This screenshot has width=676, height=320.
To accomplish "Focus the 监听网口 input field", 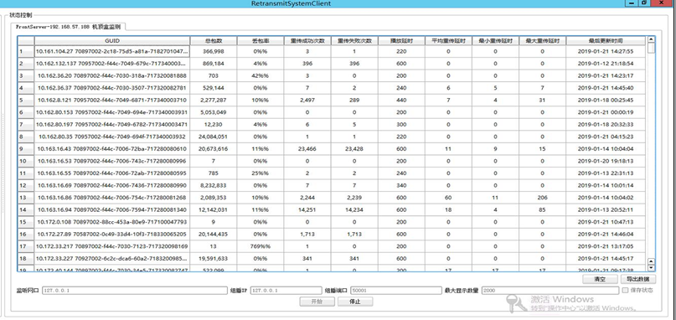I will (134, 290).
